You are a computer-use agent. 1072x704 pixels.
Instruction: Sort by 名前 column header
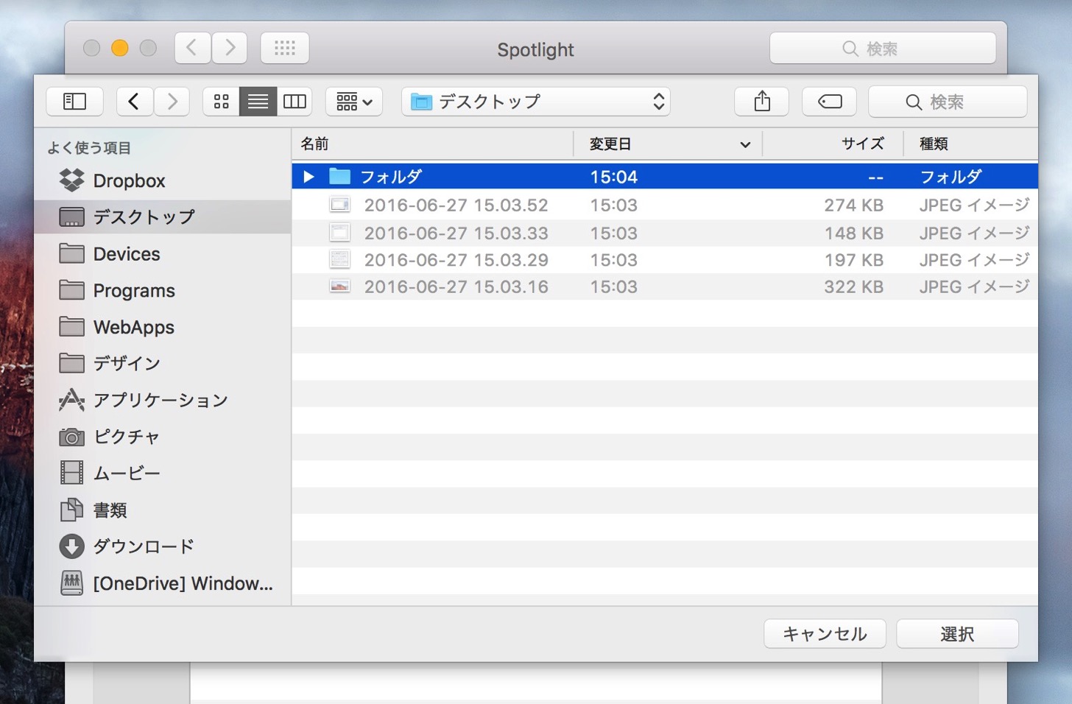[433, 144]
